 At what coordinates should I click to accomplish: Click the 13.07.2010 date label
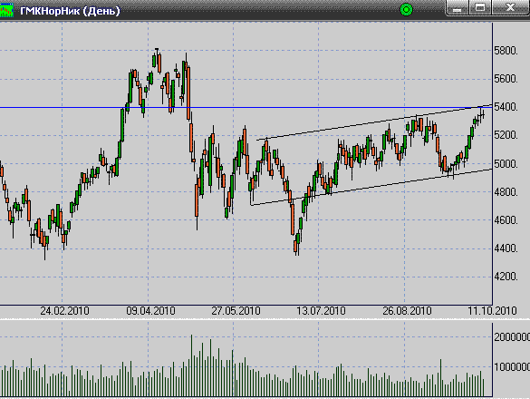(321, 311)
